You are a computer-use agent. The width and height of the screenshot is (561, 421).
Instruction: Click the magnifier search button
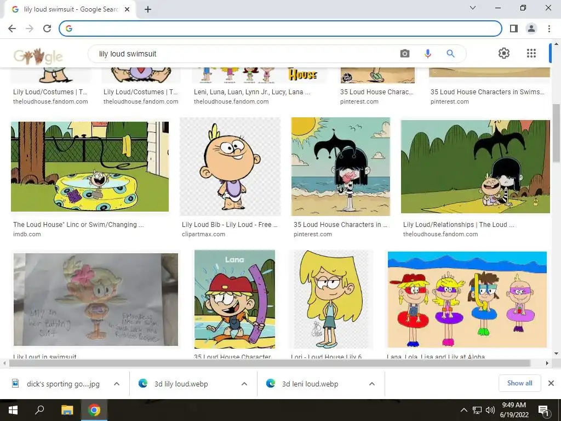pos(450,54)
